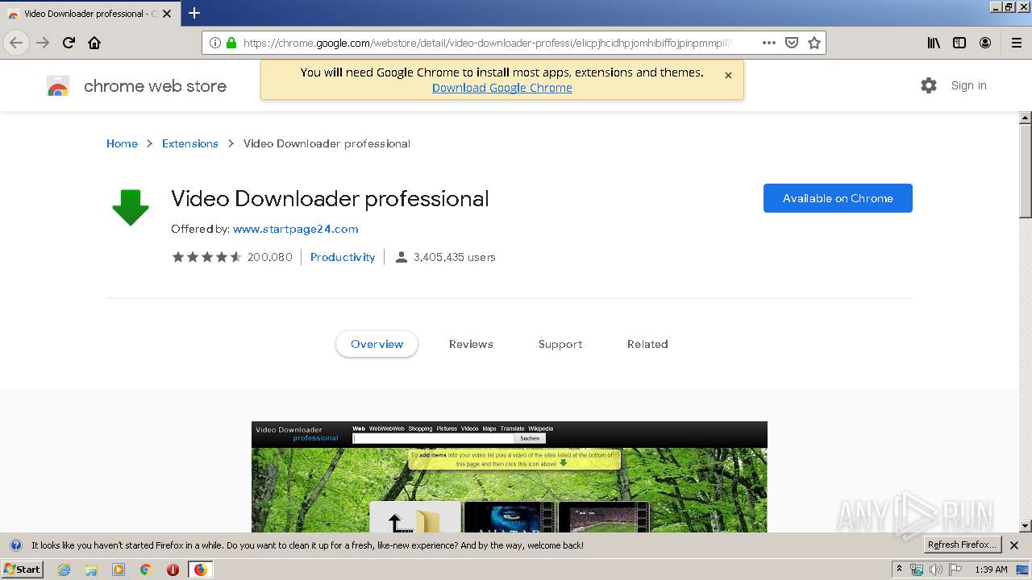Switch to the Overview tab
Image resolution: width=1032 pixels, height=580 pixels.
(x=377, y=344)
